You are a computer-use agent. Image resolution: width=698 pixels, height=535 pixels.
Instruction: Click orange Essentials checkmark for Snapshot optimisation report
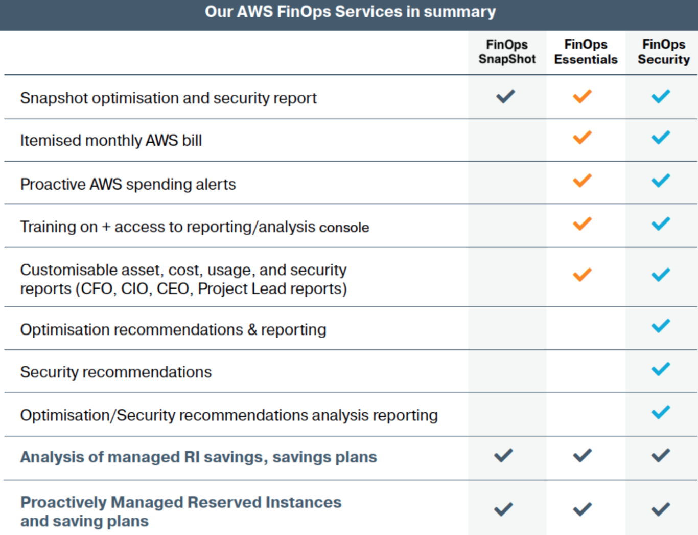tap(582, 96)
